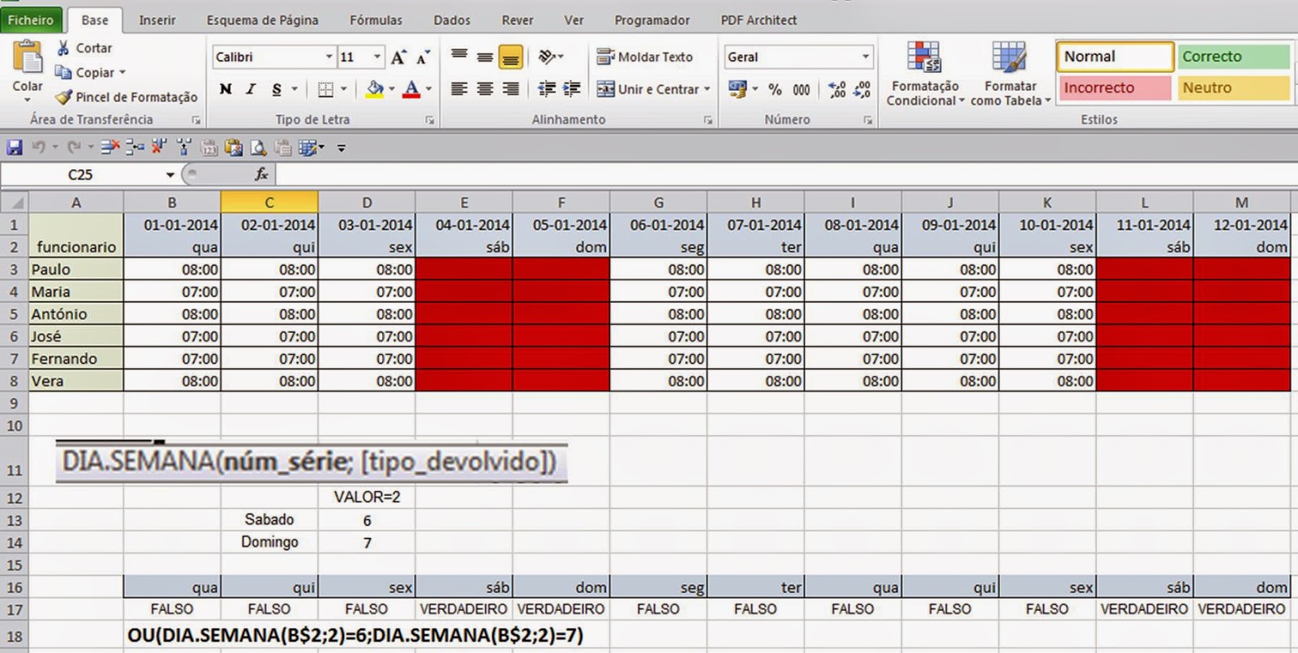Image resolution: width=1298 pixels, height=653 pixels.
Task: Click the insert rows quick toolbar icon
Action: point(135,147)
